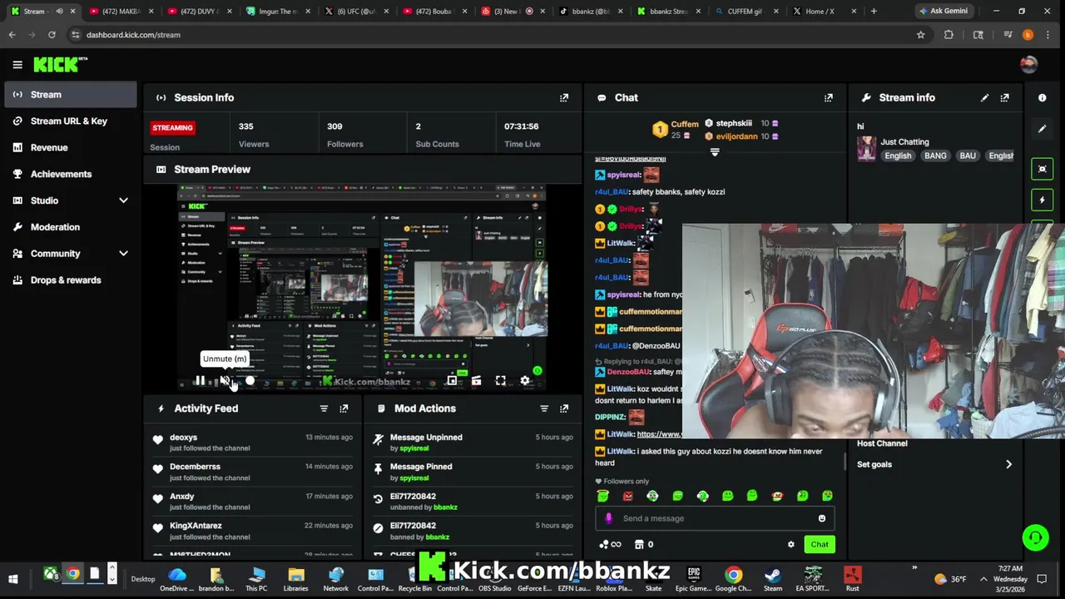Image resolution: width=1065 pixels, height=599 pixels.
Task: Click spyisreal under Message Unpinned
Action: click(x=414, y=448)
